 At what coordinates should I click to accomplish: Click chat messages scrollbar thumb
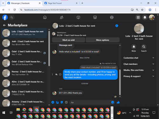(x=120, y=82)
